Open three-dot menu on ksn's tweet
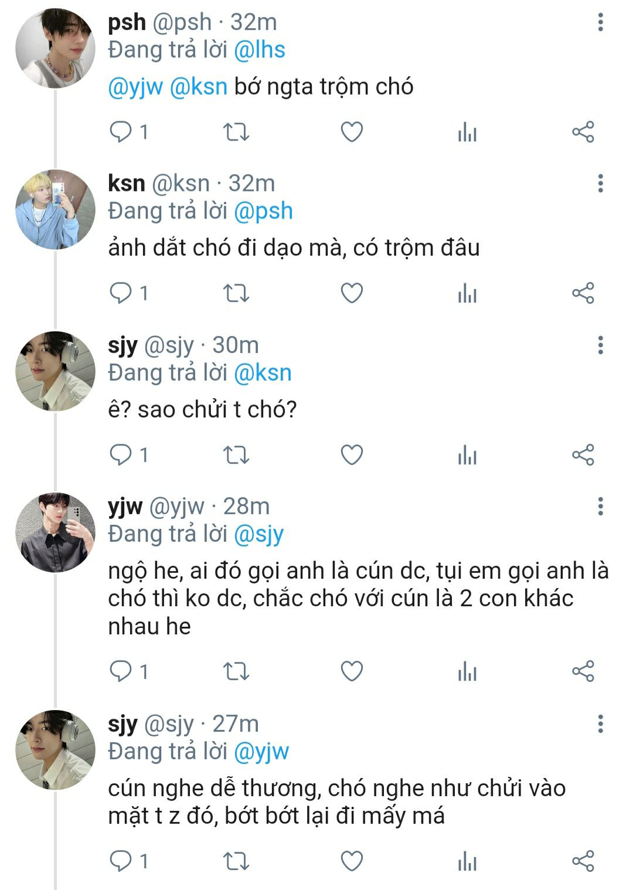633x890 pixels. tap(600, 184)
